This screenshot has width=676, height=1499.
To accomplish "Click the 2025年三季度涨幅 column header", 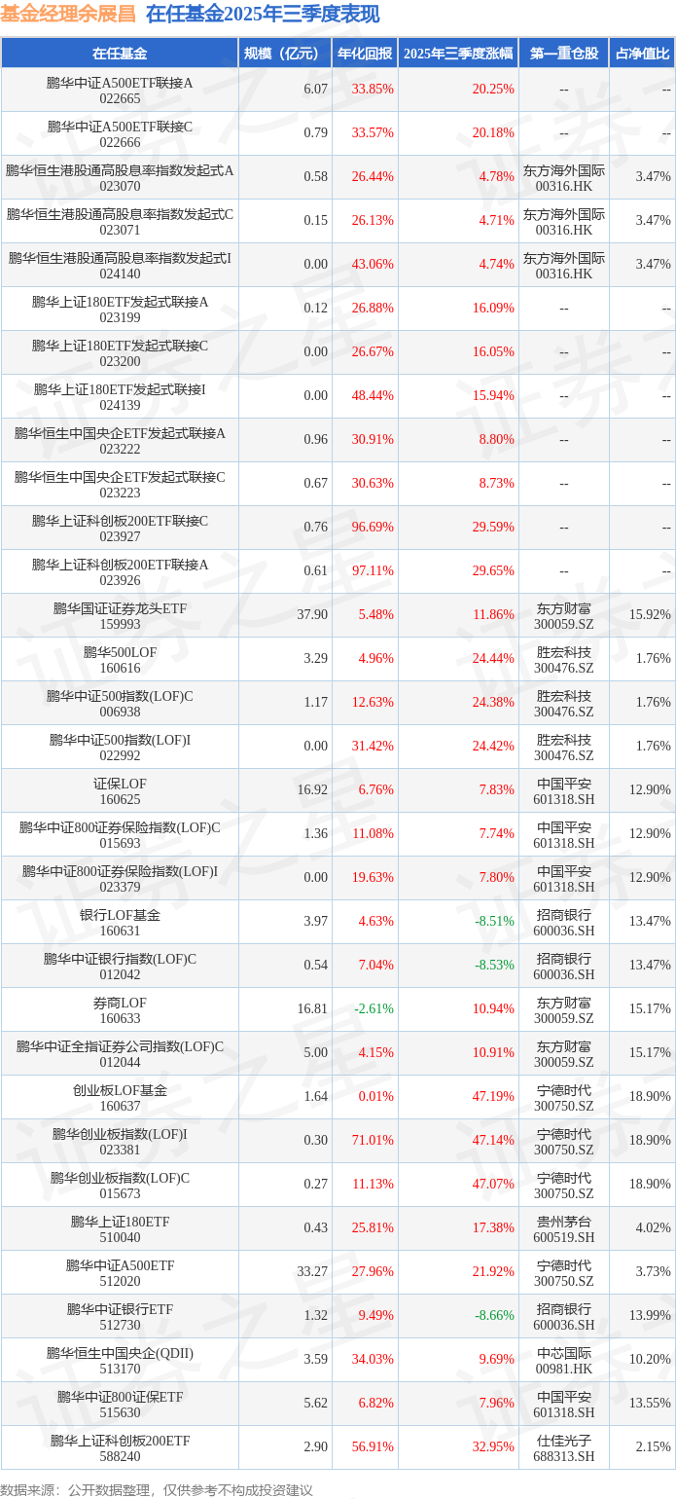I will (x=457, y=54).
